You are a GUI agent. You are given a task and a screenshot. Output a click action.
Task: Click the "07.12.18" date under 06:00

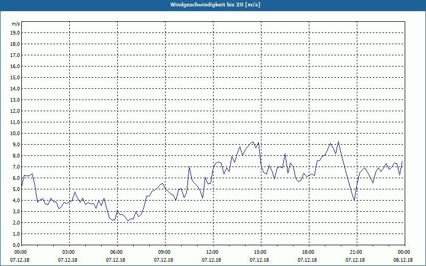click(x=116, y=260)
